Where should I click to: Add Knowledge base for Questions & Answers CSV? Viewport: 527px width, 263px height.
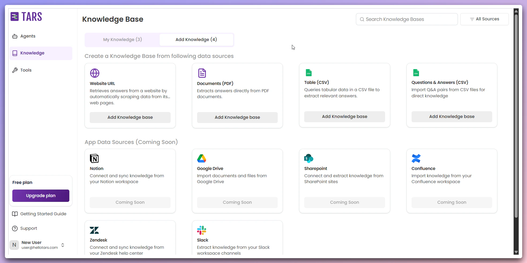click(x=451, y=116)
